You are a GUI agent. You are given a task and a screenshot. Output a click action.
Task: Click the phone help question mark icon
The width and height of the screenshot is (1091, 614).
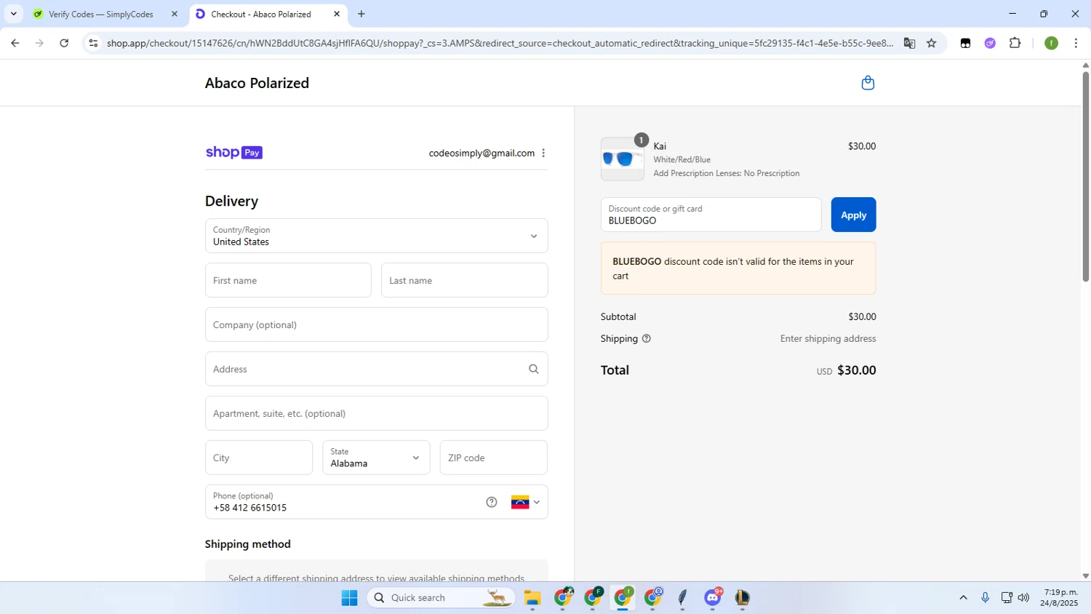(x=492, y=502)
